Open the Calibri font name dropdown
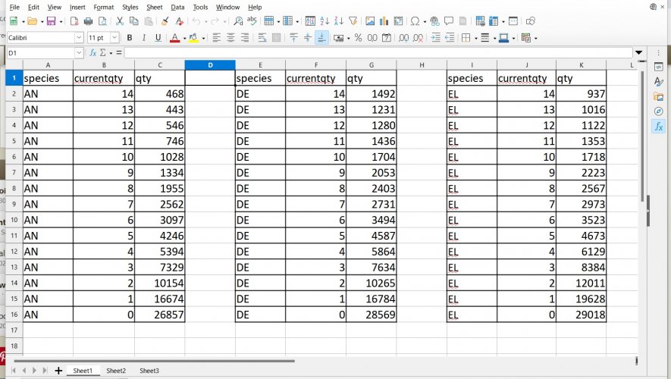This screenshot has height=379, width=671. pos(79,37)
